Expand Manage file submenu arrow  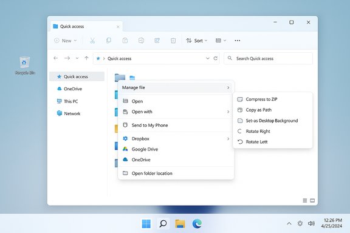pyautogui.click(x=228, y=87)
